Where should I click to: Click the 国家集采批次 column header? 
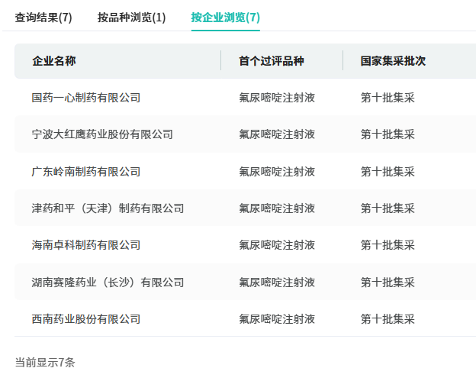coord(393,61)
